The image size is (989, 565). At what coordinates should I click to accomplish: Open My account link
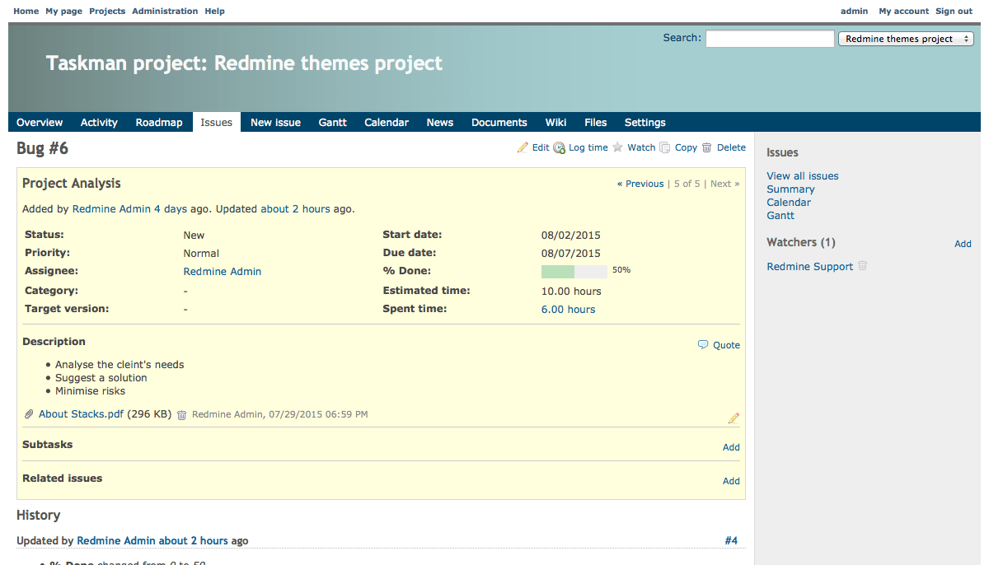tap(903, 11)
